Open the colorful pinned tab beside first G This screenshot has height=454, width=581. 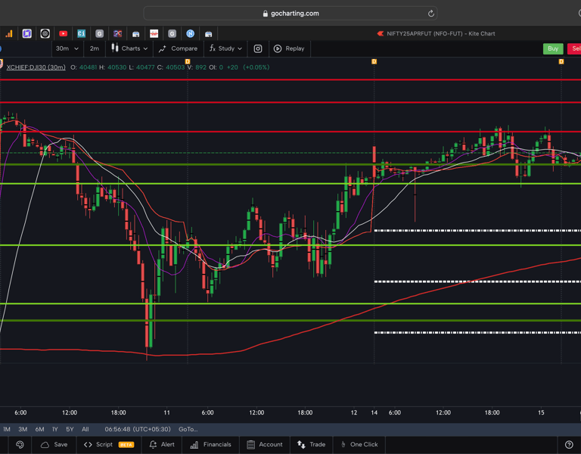click(117, 34)
